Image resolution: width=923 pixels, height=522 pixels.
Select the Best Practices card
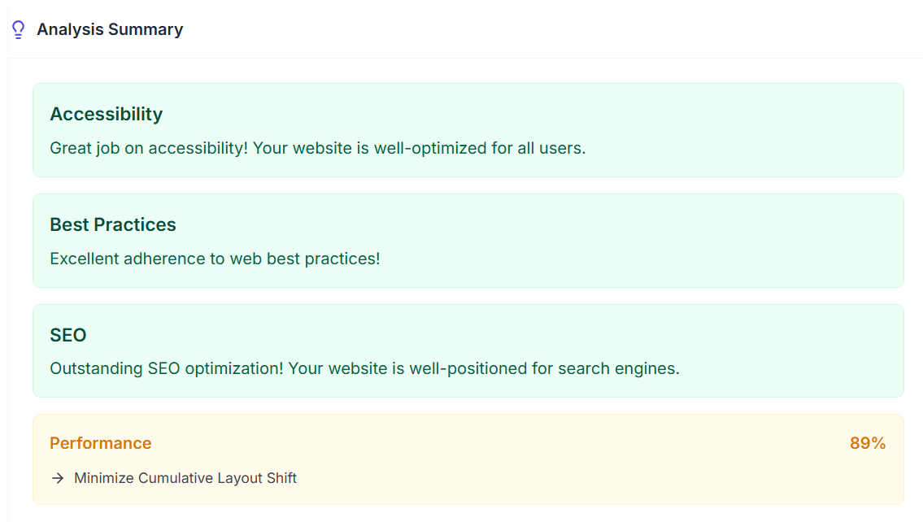coord(468,240)
